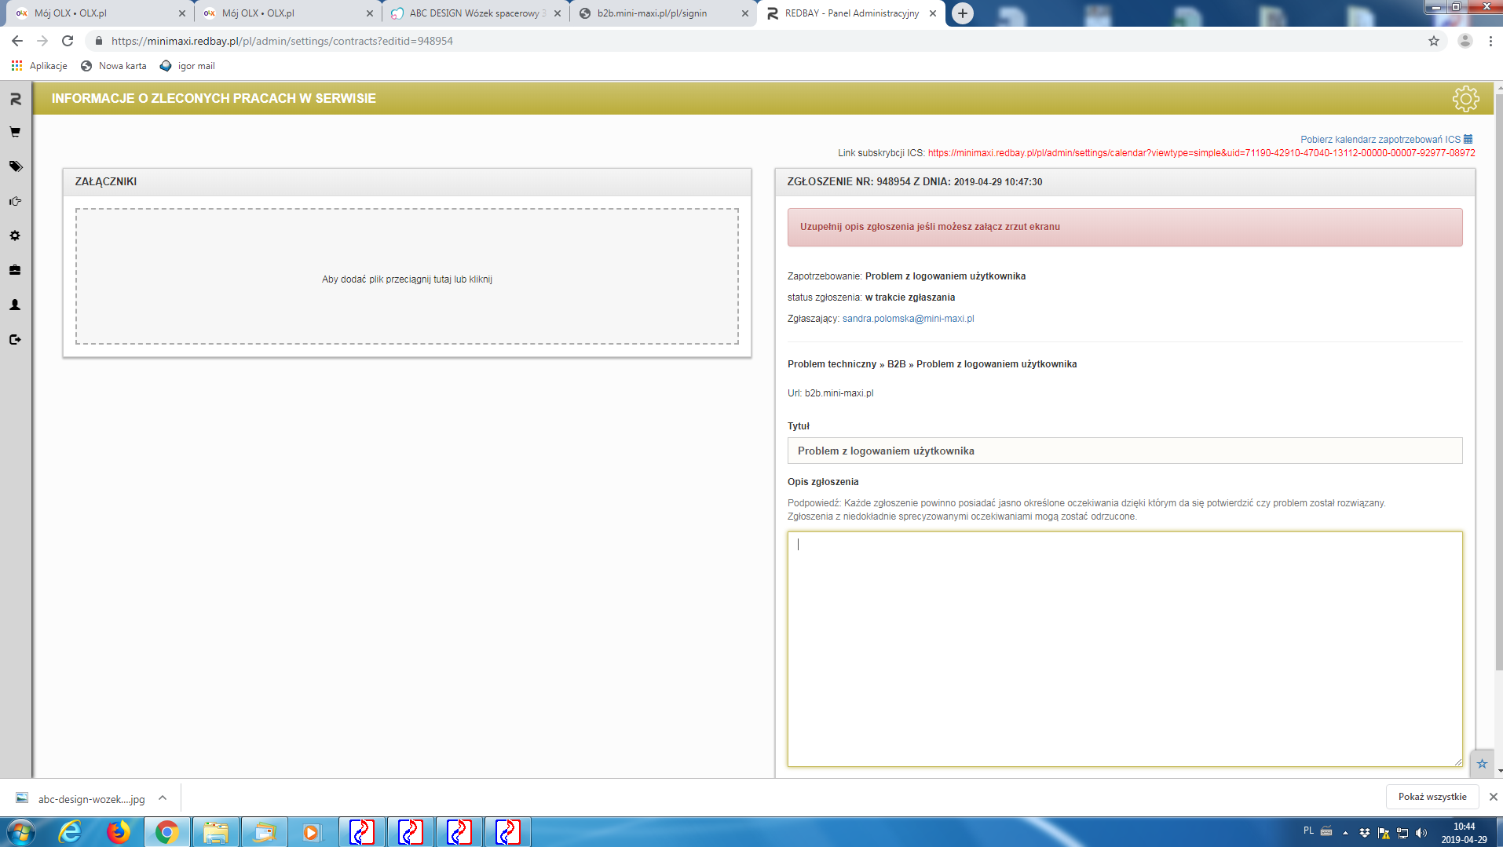1503x847 pixels.
Task: Click the Tytuł input field
Action: pos(1125,451)
